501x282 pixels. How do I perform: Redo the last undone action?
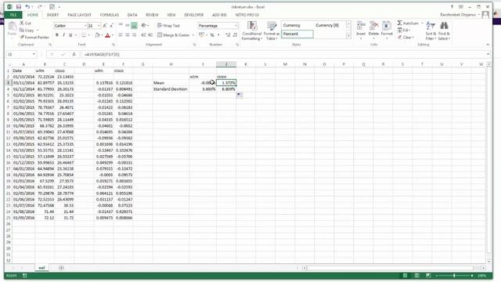39,7
